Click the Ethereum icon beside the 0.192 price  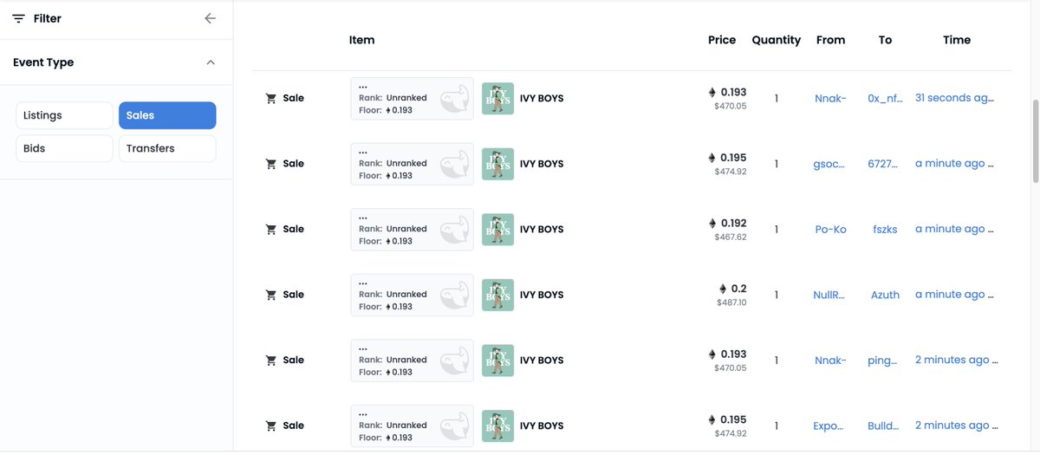pyautogui.click(x=712, y=224)
